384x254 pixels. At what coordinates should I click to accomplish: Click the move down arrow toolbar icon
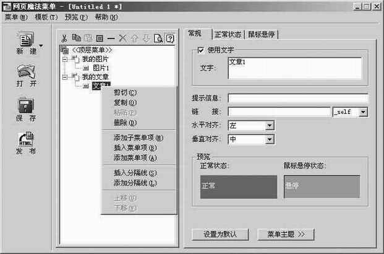[146, 38]
